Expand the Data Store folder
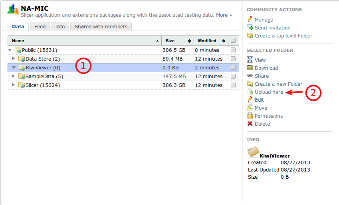The width and height of the screenshot is (339, 205). click(x=14, y=59)
